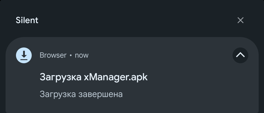Click the 'Загрузка завершена' status text

81,94
